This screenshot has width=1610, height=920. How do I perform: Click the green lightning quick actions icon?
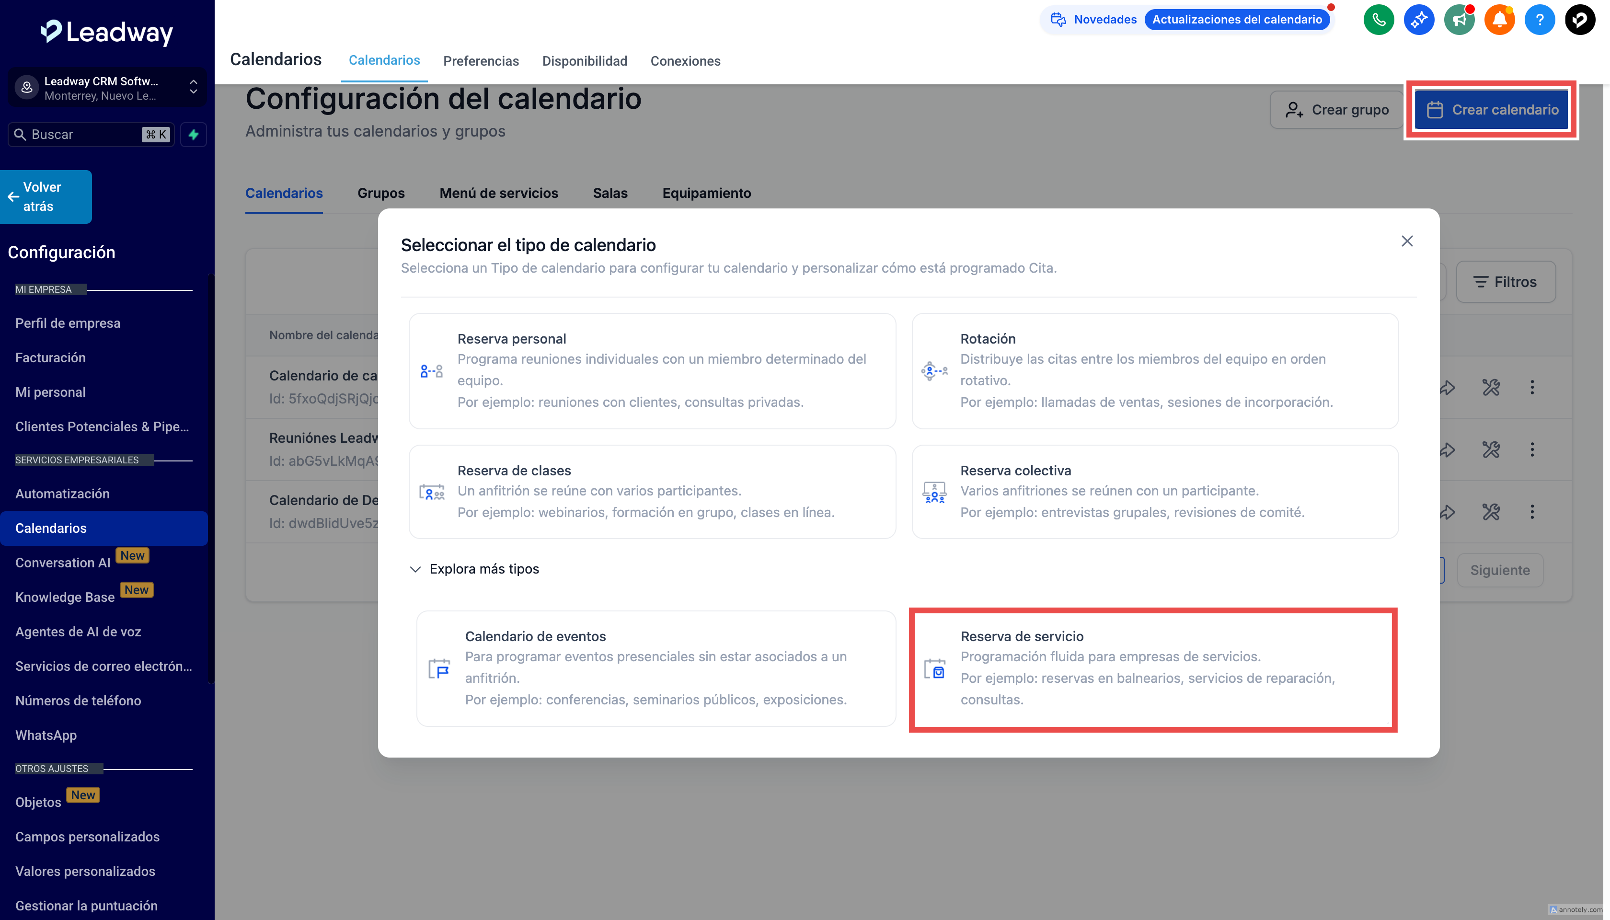tap(194, 135)
